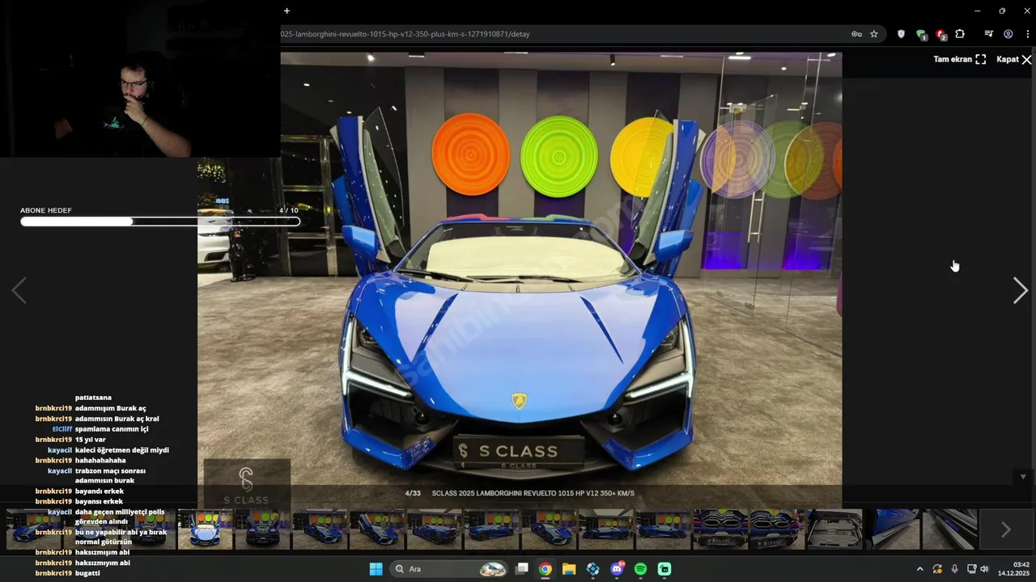This screenshot has width=1036, height=582.
Task: Open the network tray icon
Action: tap(972, 569)
